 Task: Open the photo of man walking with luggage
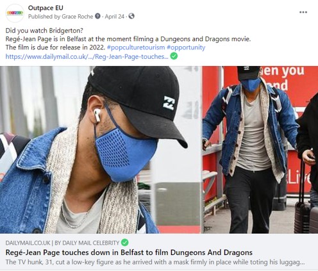coord(260,150)
